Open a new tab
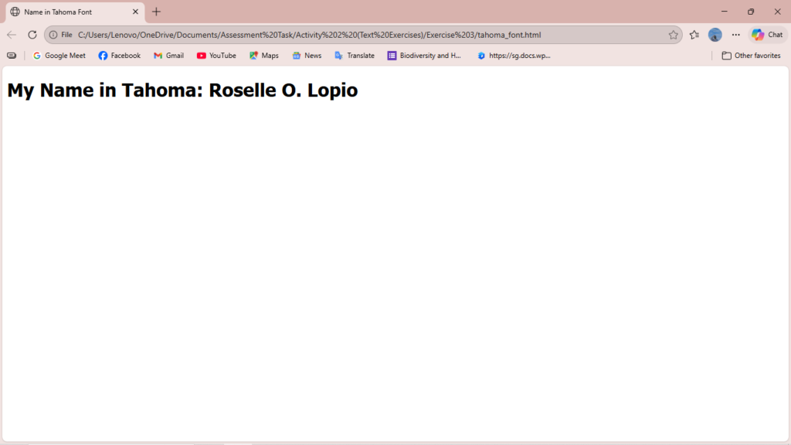Viewport: 791px width, 445px height. pyautogui.click(x=156, y=12)
